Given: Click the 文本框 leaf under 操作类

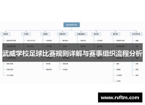Looking at the screenshot, I should coord(118,81).
